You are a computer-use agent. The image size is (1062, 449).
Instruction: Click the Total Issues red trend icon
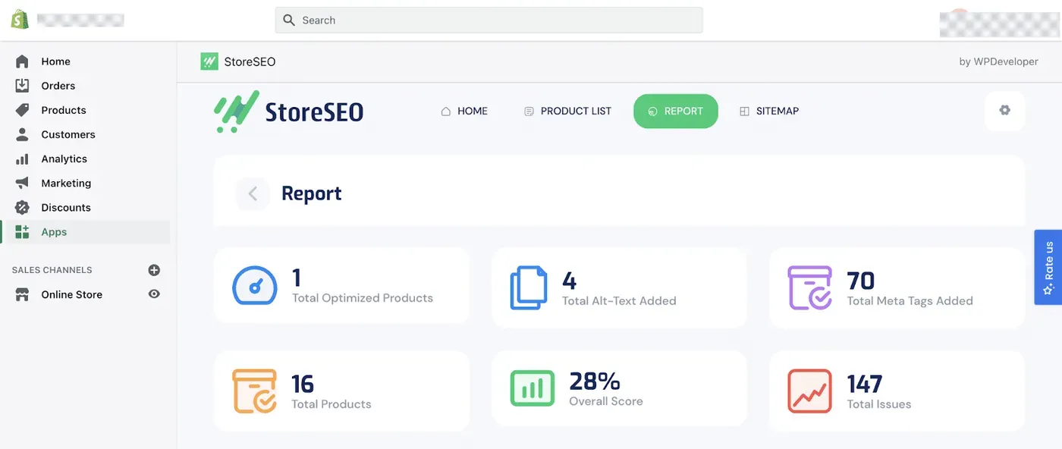pyautogui.click(x=810, y=391)
